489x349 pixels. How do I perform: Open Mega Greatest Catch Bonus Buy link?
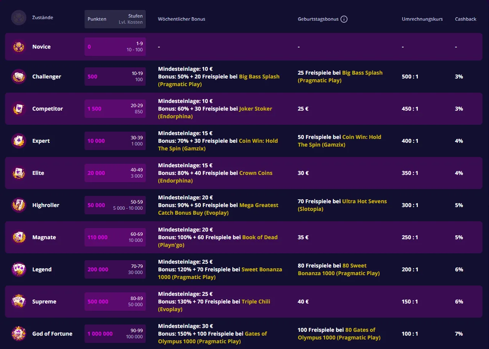[x=218, y=209]
